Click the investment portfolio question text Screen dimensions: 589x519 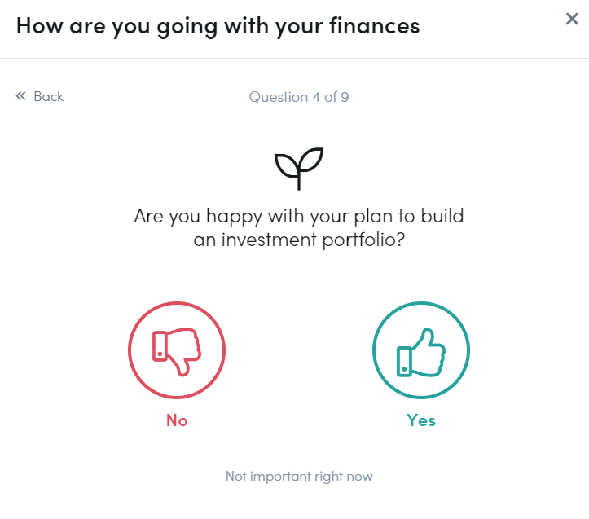point(299,228)
